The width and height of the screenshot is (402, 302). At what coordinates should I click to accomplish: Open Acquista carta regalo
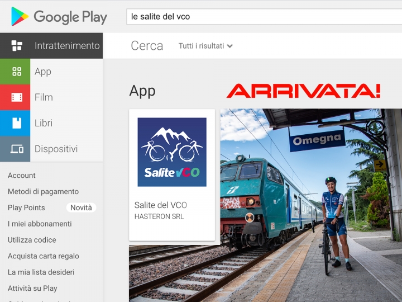pyautogui.click(x=44, y=256)
